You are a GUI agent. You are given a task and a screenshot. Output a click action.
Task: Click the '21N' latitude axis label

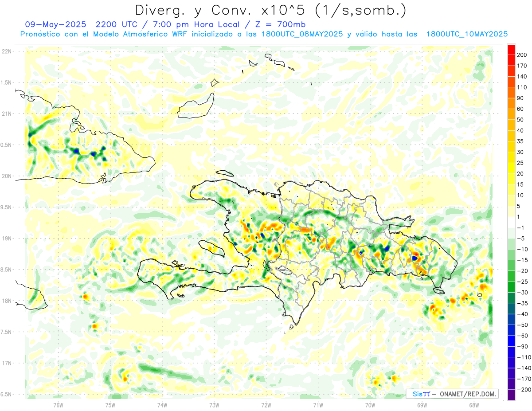pyautogui.click(x=6, y=114)
